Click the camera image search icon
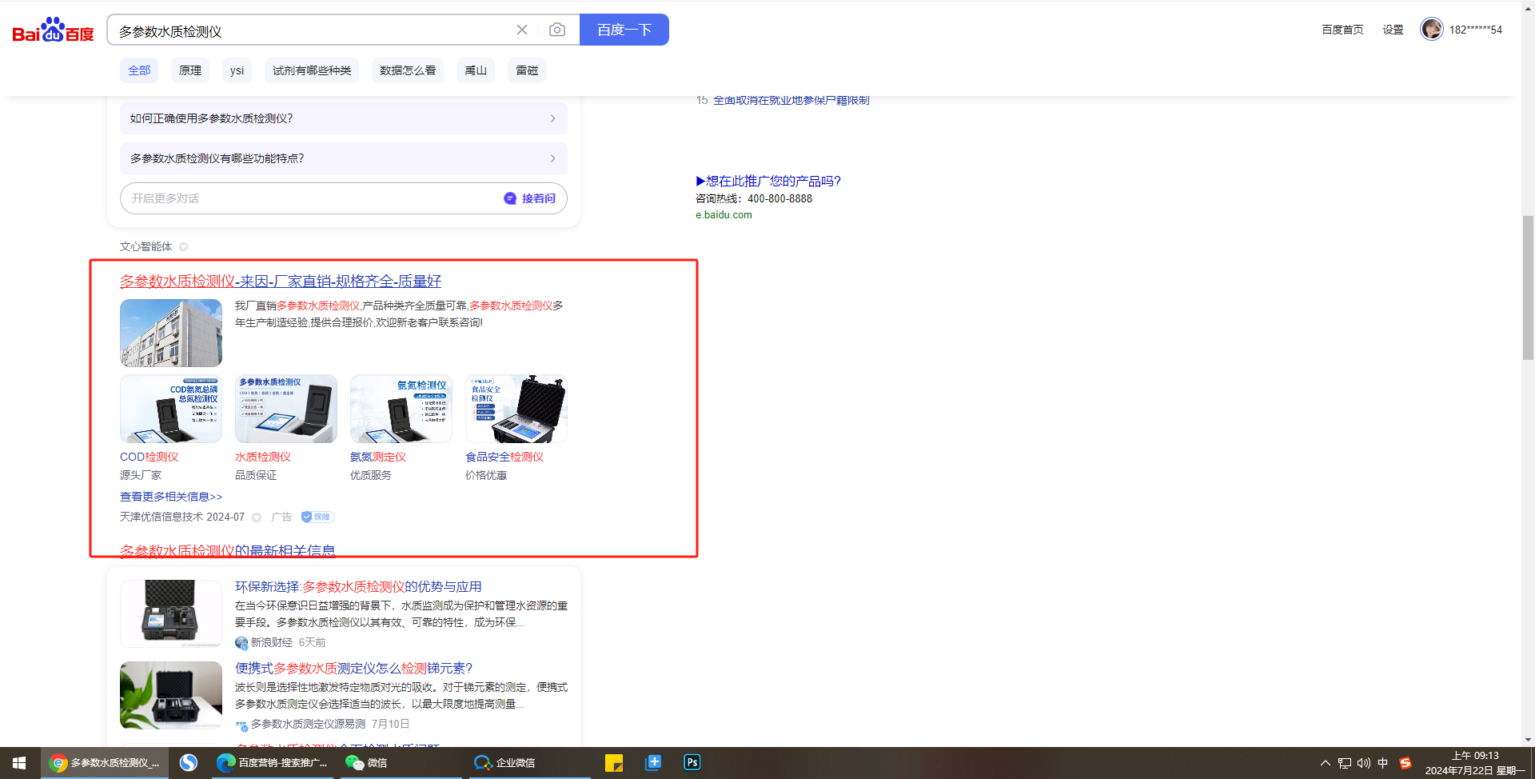The height and width of the screenshot is (779, 1535). pyautogui.click(x=557, y=30)
